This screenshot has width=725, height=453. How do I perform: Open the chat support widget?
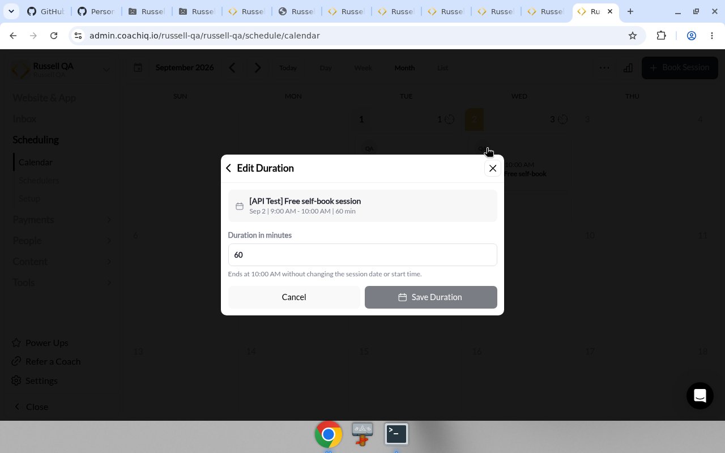click(700, 396)
